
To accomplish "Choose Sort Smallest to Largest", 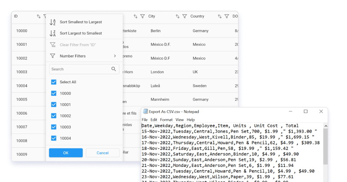I will point(81,22).
